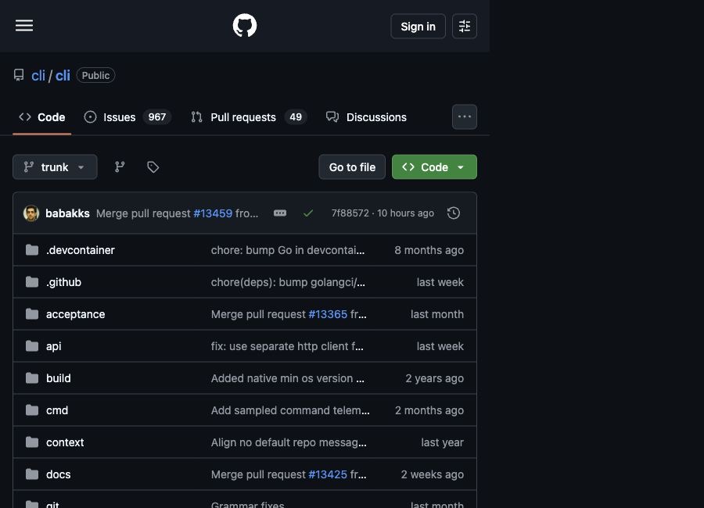Open the green Code dropdown
The image size is (704, 508).
(434, 167)
